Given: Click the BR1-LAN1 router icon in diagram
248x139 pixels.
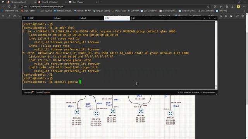Looking at the screenshot, I should click(x=77, y=112).
